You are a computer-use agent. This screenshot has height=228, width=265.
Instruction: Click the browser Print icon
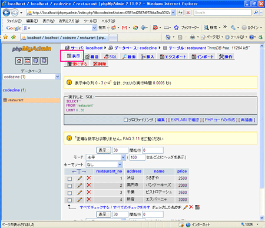[193, 37]
